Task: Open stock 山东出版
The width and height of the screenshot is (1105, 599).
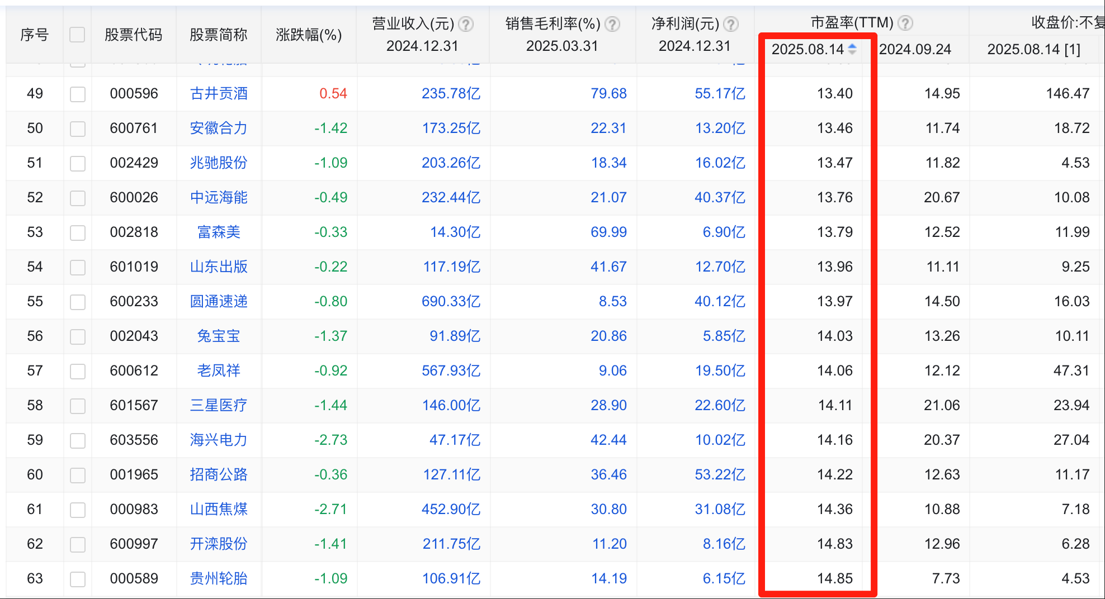Action: coord(219,267)
